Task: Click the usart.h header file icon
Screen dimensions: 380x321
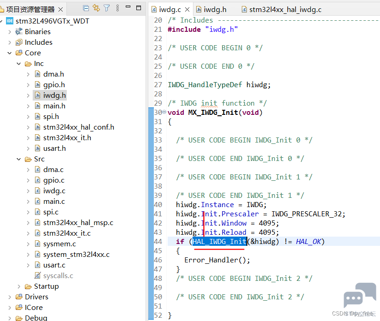Action: click(37, 148)
